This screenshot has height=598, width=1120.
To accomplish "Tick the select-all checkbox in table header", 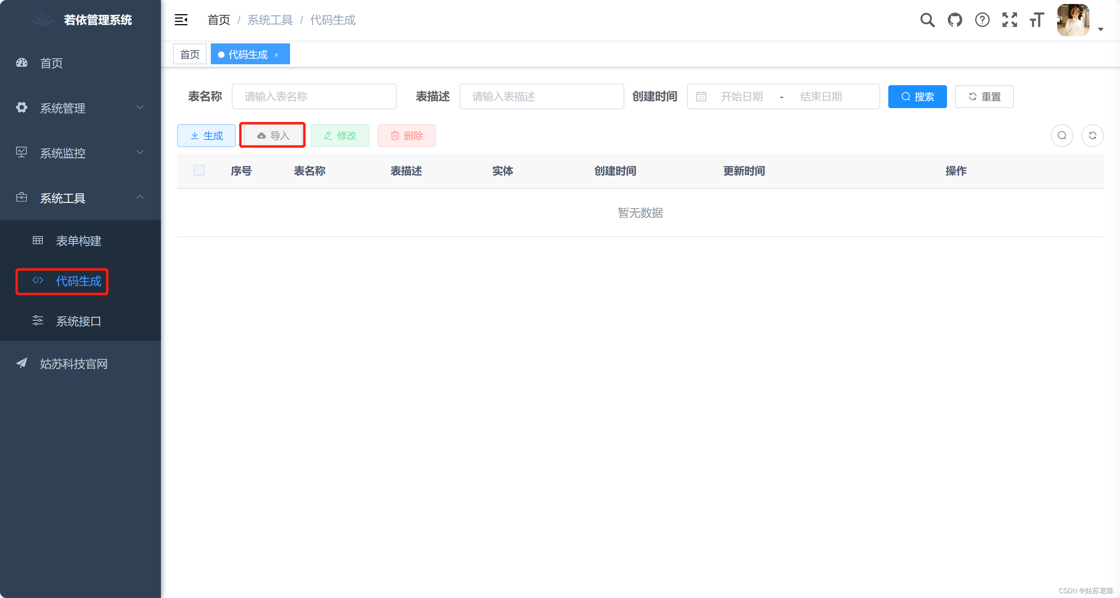I will tap(199, 170).
